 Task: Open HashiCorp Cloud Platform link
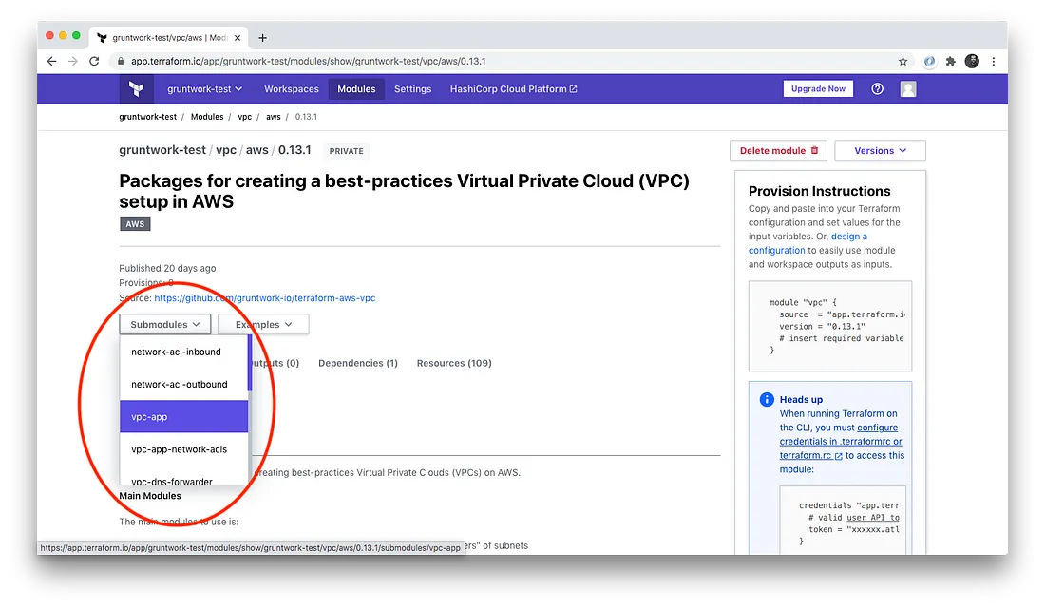tap(513, 88)
